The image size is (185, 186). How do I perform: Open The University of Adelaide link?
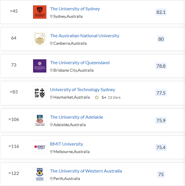tap(77, 117)
